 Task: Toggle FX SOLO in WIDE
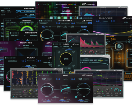(x=50, y=79)
